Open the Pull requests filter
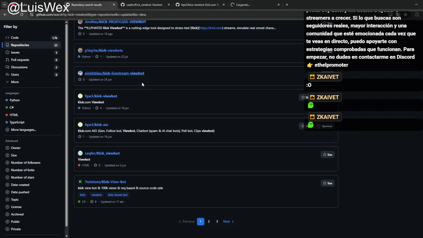The width and height of the screenshot is (423, 238). click(32, 60)
